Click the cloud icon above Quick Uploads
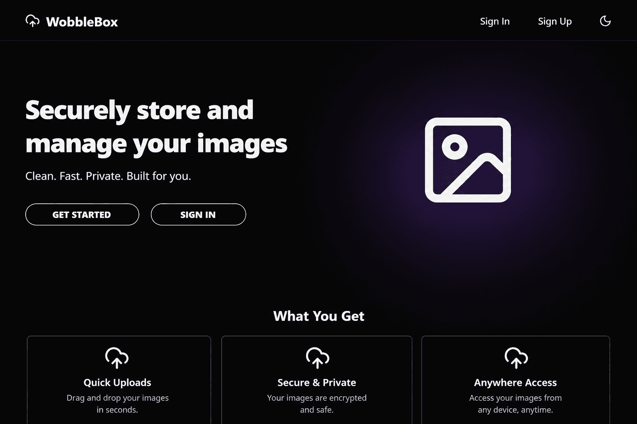637x424 pixels. [117, 358]
